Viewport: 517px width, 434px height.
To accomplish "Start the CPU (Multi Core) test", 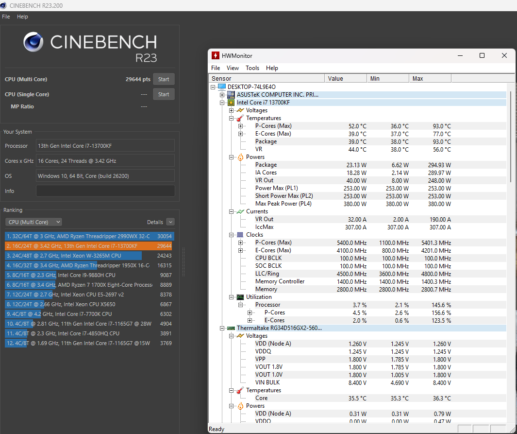I will coord(164,79).
